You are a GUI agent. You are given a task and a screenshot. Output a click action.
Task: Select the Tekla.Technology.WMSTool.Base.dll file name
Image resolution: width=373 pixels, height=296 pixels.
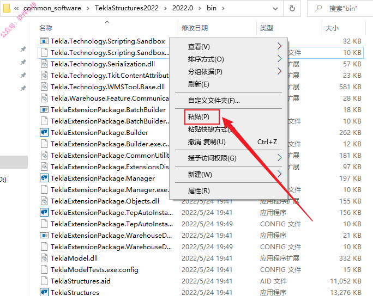pyautogui.click(x=107, y=87)
